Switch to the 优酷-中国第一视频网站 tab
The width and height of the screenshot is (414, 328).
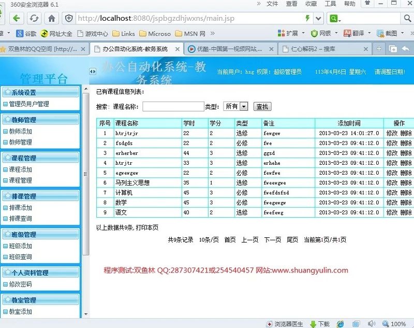(x=230, y=49)
